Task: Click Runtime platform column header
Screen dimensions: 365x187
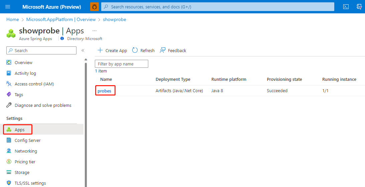Action: pos(229,79)
